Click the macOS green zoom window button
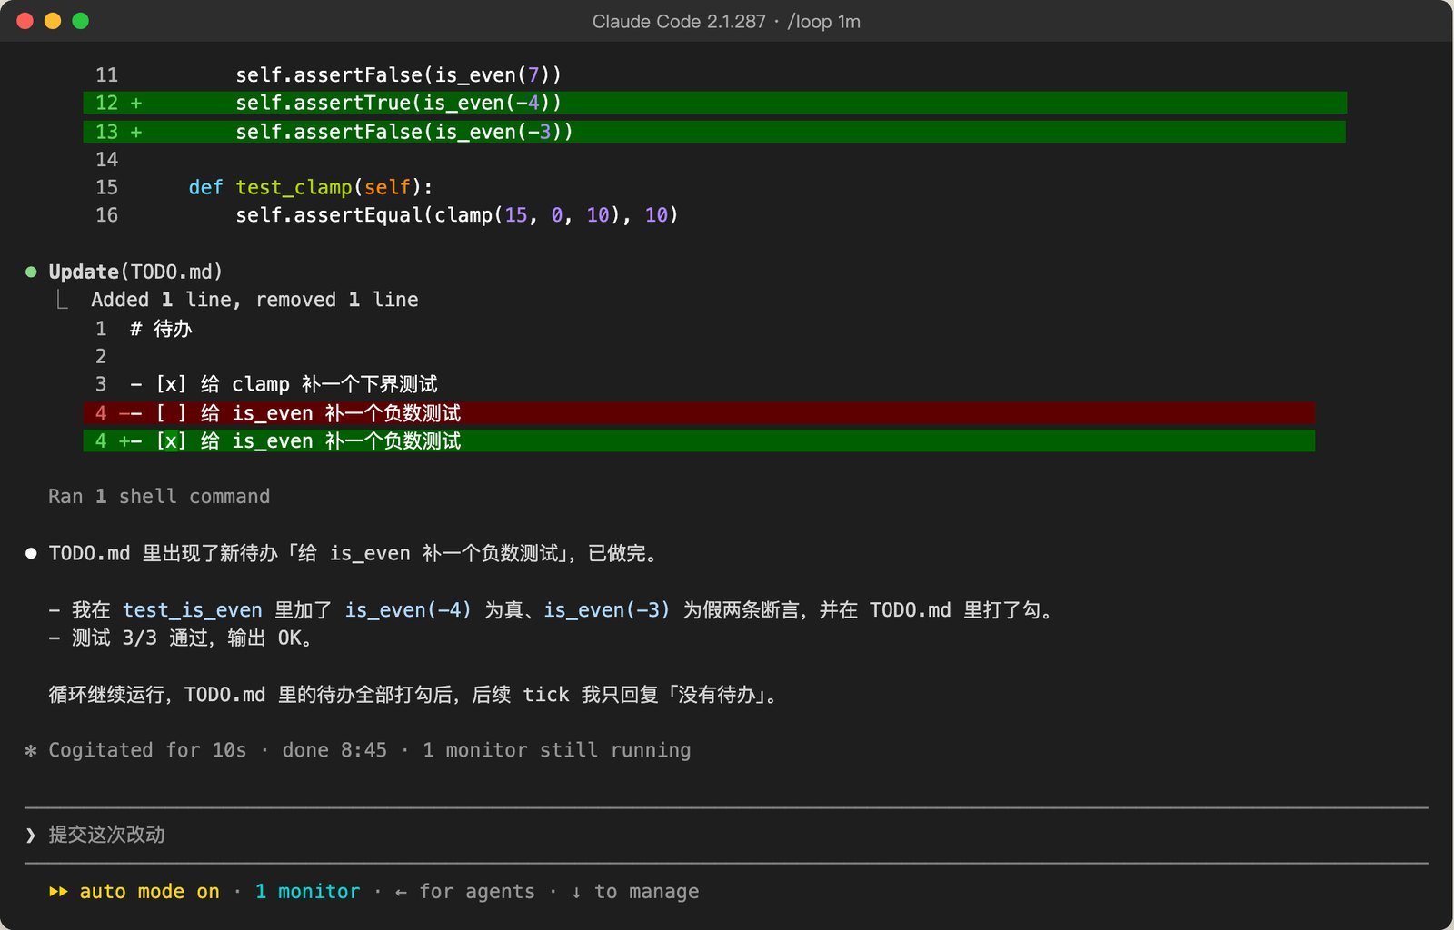 click(81, 21)
